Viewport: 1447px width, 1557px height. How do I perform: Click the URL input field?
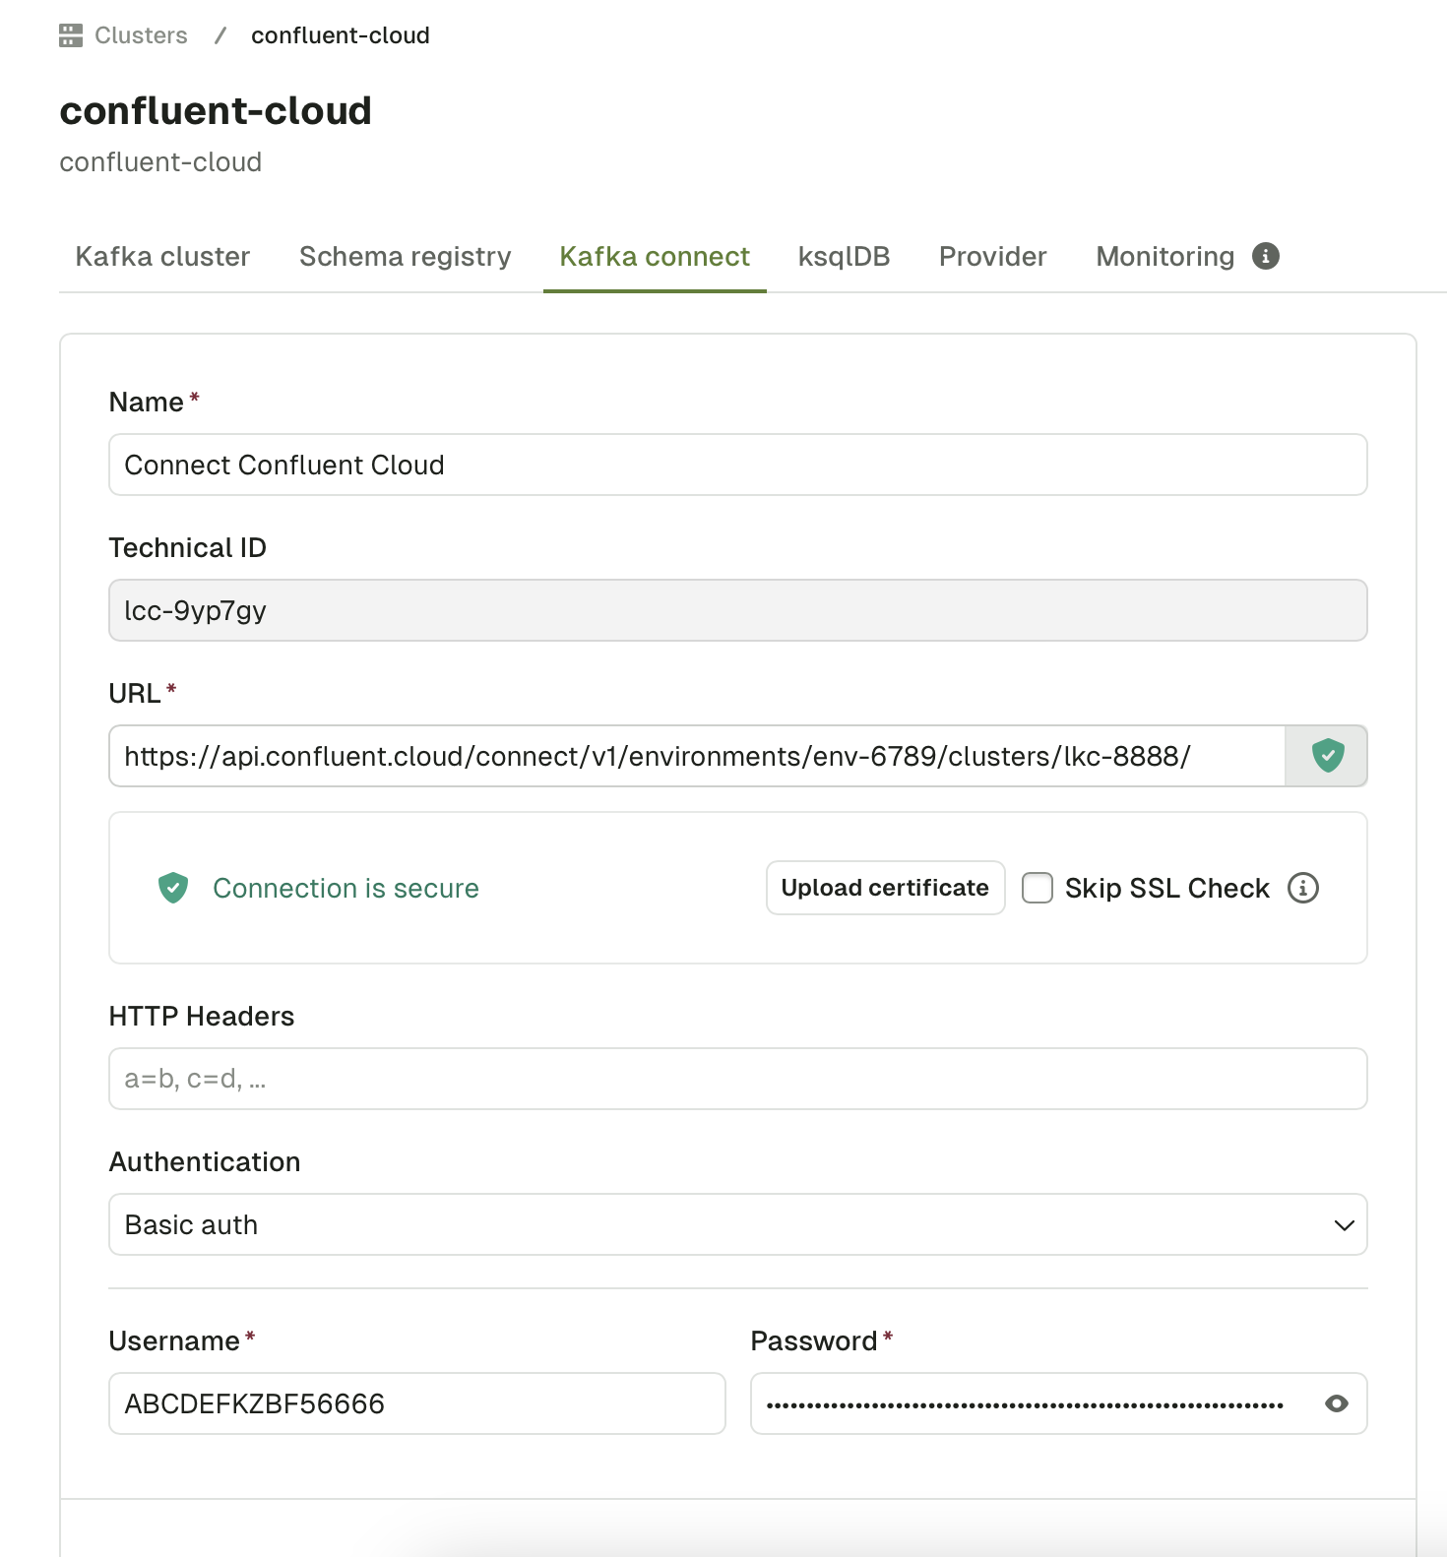click(697, 756)
